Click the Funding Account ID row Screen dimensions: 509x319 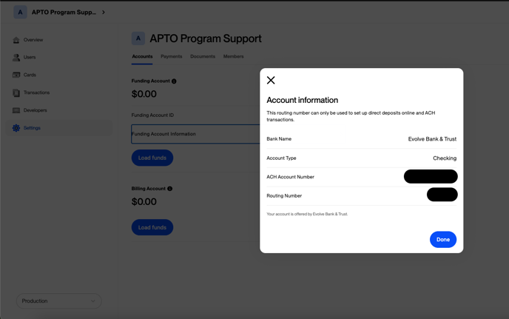pos(195,115)
